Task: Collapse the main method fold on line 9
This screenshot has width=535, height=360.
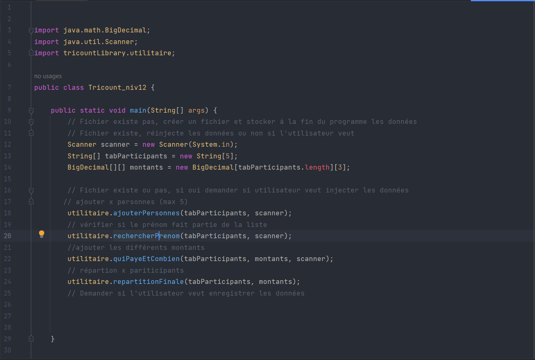Action: pyautogui.click(x=31, y=111)
